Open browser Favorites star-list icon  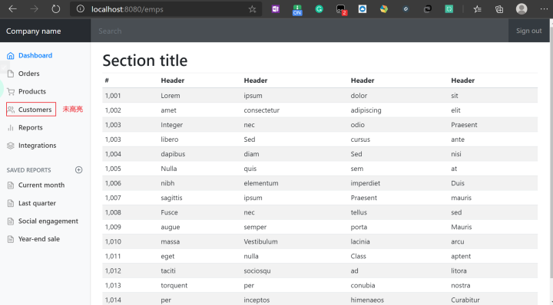click(x=477, y=9)
